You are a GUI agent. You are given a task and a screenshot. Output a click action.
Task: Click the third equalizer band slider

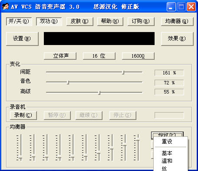(47, 148)
